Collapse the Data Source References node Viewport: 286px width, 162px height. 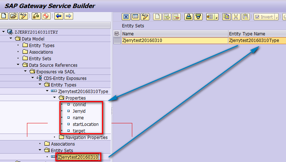(x=18, y=65)
